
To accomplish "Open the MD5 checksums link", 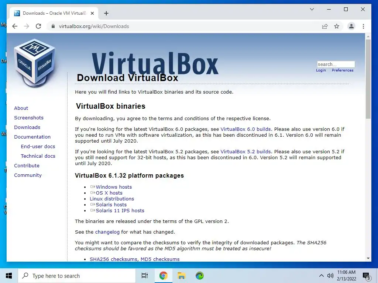I will (160, 259).
